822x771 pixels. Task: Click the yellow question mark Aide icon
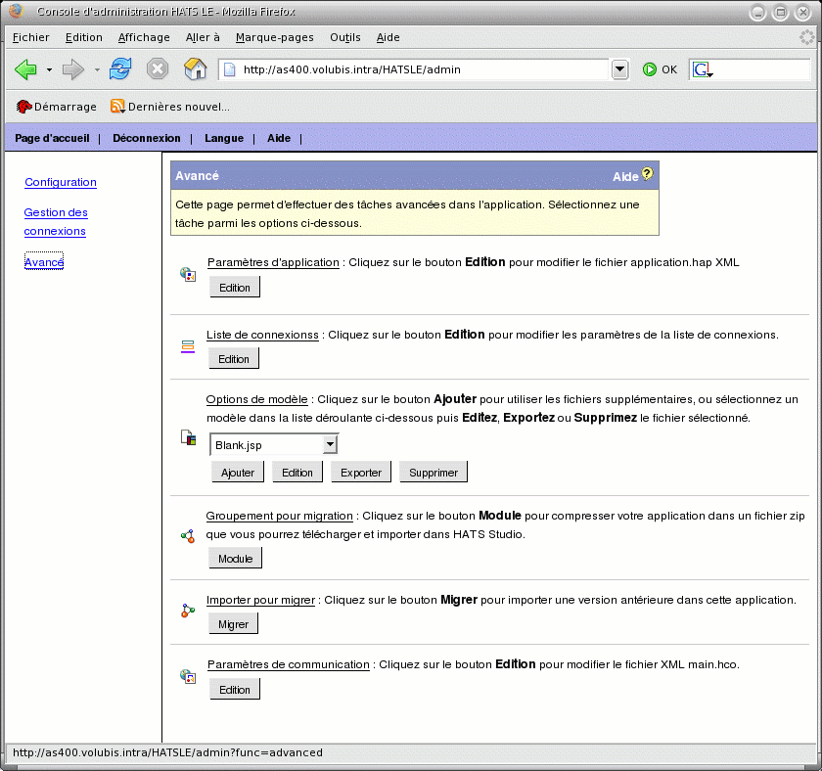point(648,173)
